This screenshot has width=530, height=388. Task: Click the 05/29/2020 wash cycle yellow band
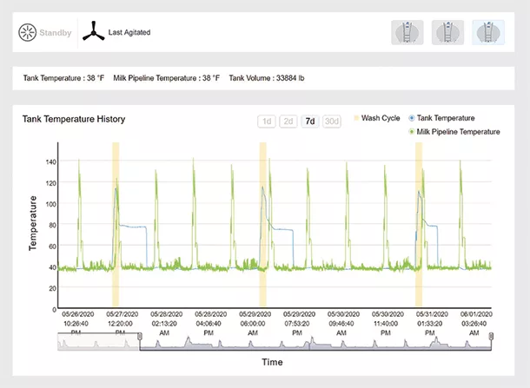[262, 225]
